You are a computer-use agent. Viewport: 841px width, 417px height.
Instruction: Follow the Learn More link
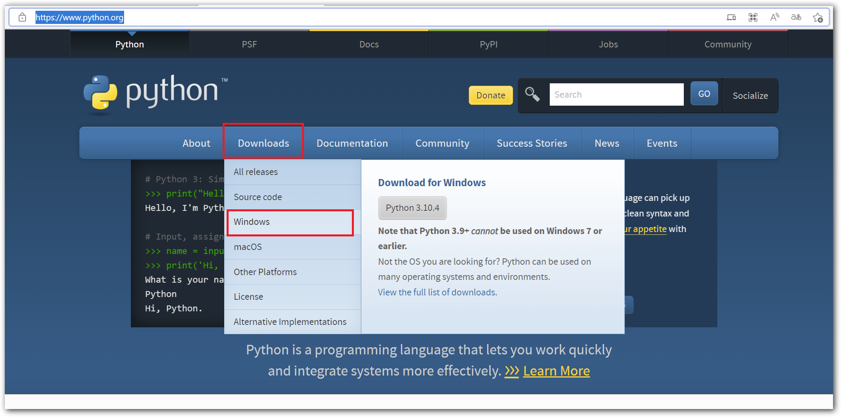pos(556,371)
